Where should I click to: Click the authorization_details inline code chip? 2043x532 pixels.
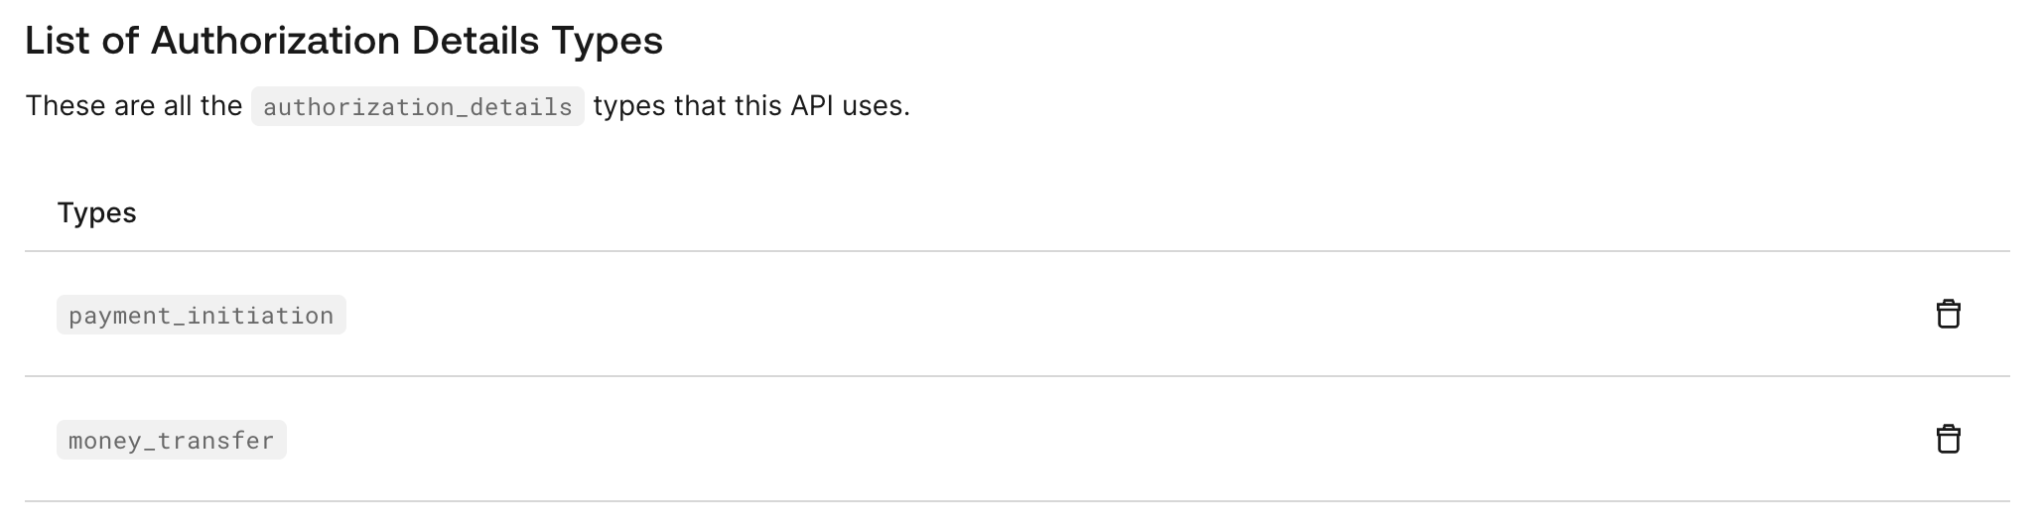pyautogui.click(x=418, y=106)
